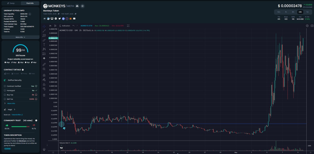The height and width of the screenshot is (154, 314).
Task: Open the prediction and measurement tools
Action: (44, 54)
